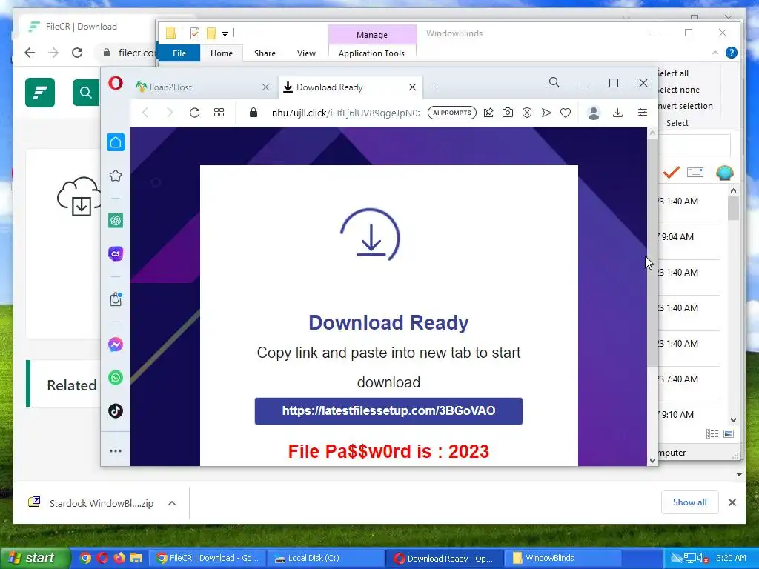Add page to bookmarks heart icon
The image size is (759, 569).
tap(566, 113)
